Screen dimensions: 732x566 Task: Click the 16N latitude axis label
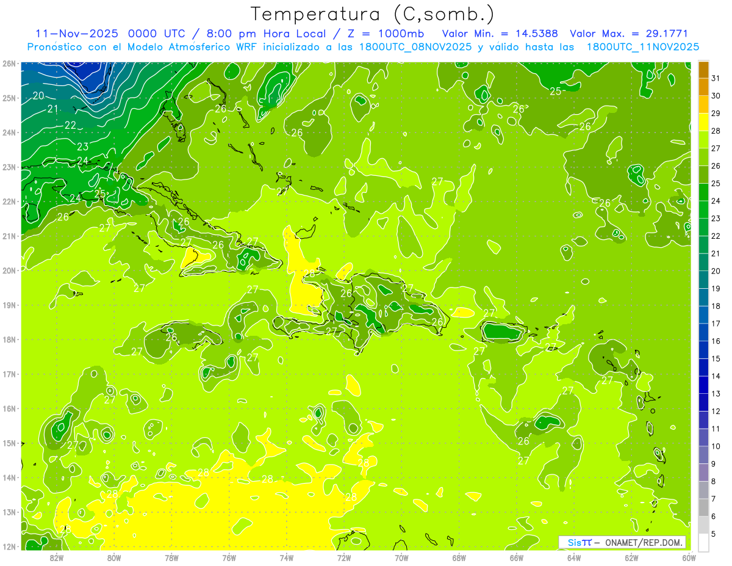click(9, 408)
